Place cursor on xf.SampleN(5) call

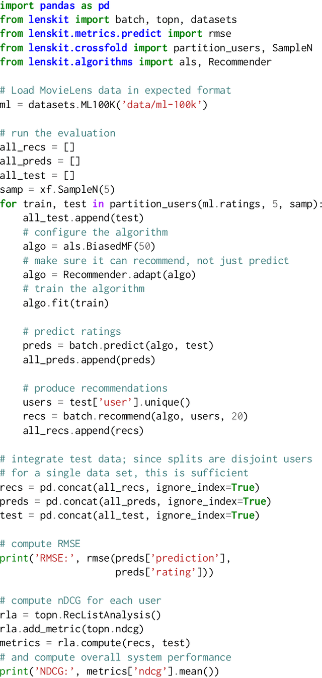click(x=77, y=190)
